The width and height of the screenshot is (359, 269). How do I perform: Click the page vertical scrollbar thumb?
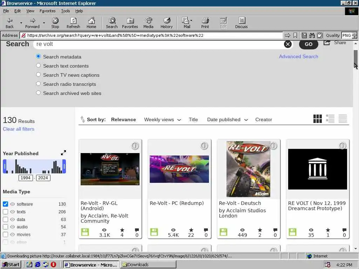(x=355, y=58)
